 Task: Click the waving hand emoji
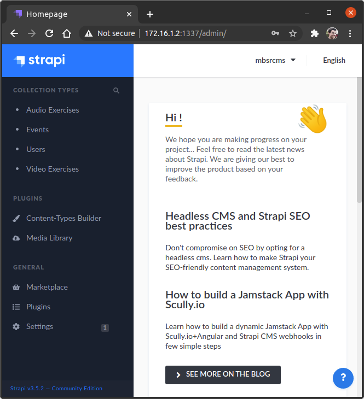pyautogui.click(x=313, y=119)
